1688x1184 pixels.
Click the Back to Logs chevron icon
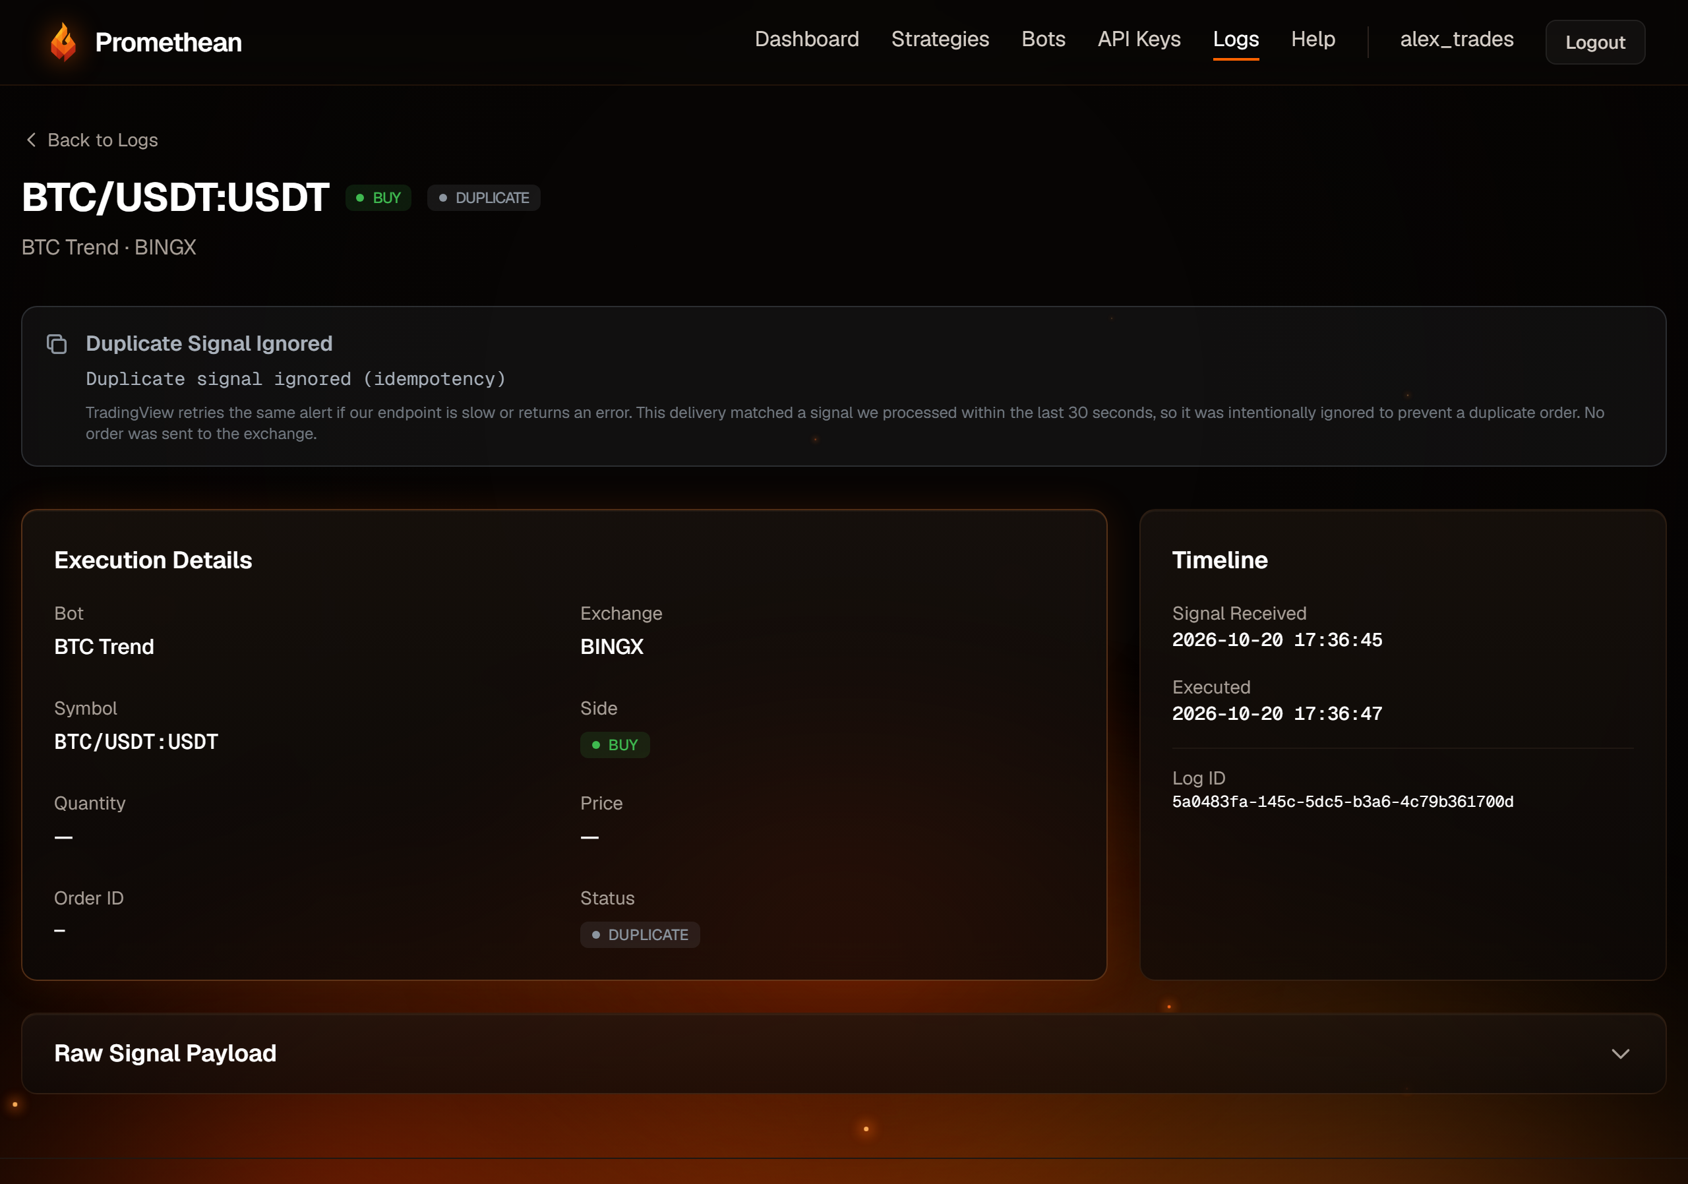[31, 140]
